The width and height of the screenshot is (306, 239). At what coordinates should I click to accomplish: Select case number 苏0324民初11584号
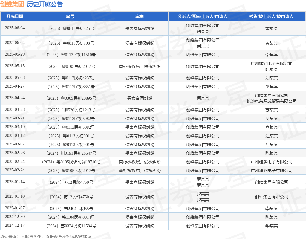point(71,226)
